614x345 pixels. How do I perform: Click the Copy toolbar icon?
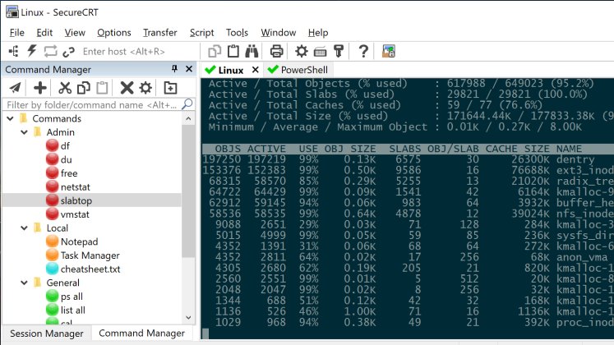(x=215, y=51)
